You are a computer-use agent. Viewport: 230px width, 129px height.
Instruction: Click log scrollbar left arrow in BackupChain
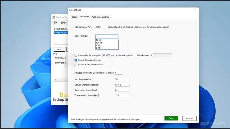56,80
